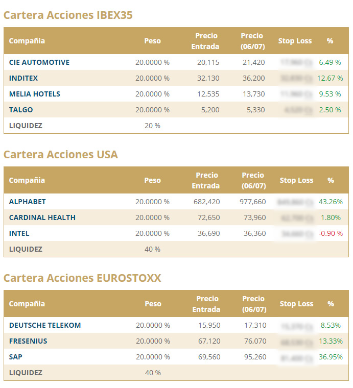Open the ALPHABET stock link
The width and height of the screenshot is (353, 388).
(x=28, y=202)
